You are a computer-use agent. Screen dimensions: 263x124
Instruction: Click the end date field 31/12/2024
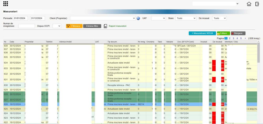coord(38,18)
